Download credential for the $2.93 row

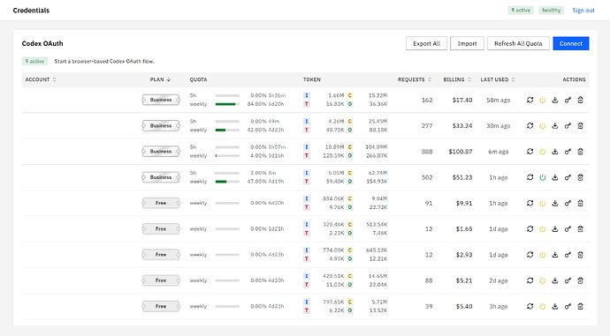pyautogui.click(x=555, y=255)
